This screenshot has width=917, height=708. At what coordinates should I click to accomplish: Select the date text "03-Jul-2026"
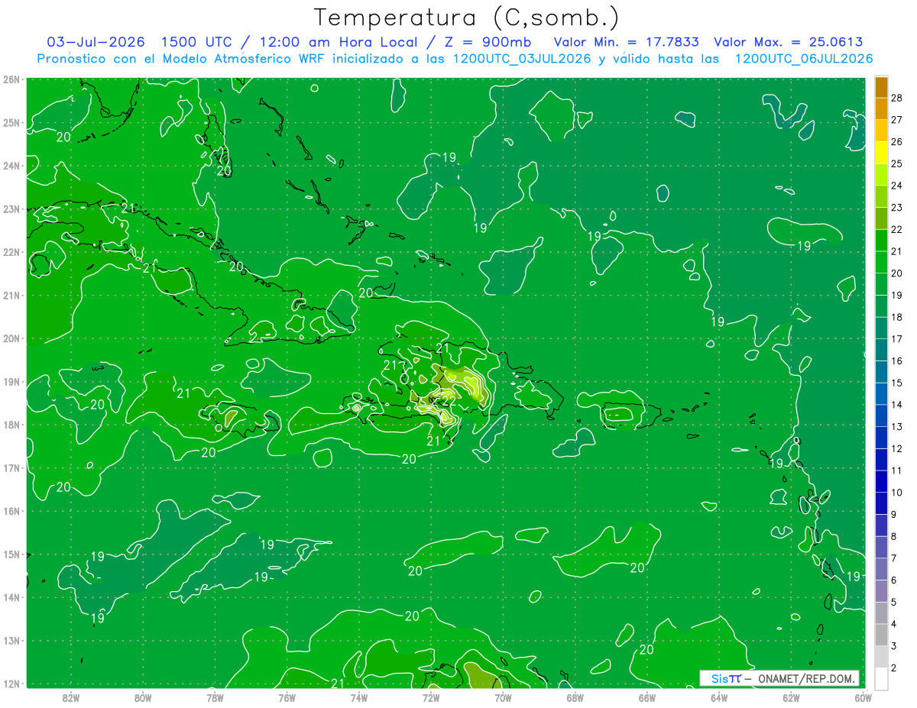[96, 43]
